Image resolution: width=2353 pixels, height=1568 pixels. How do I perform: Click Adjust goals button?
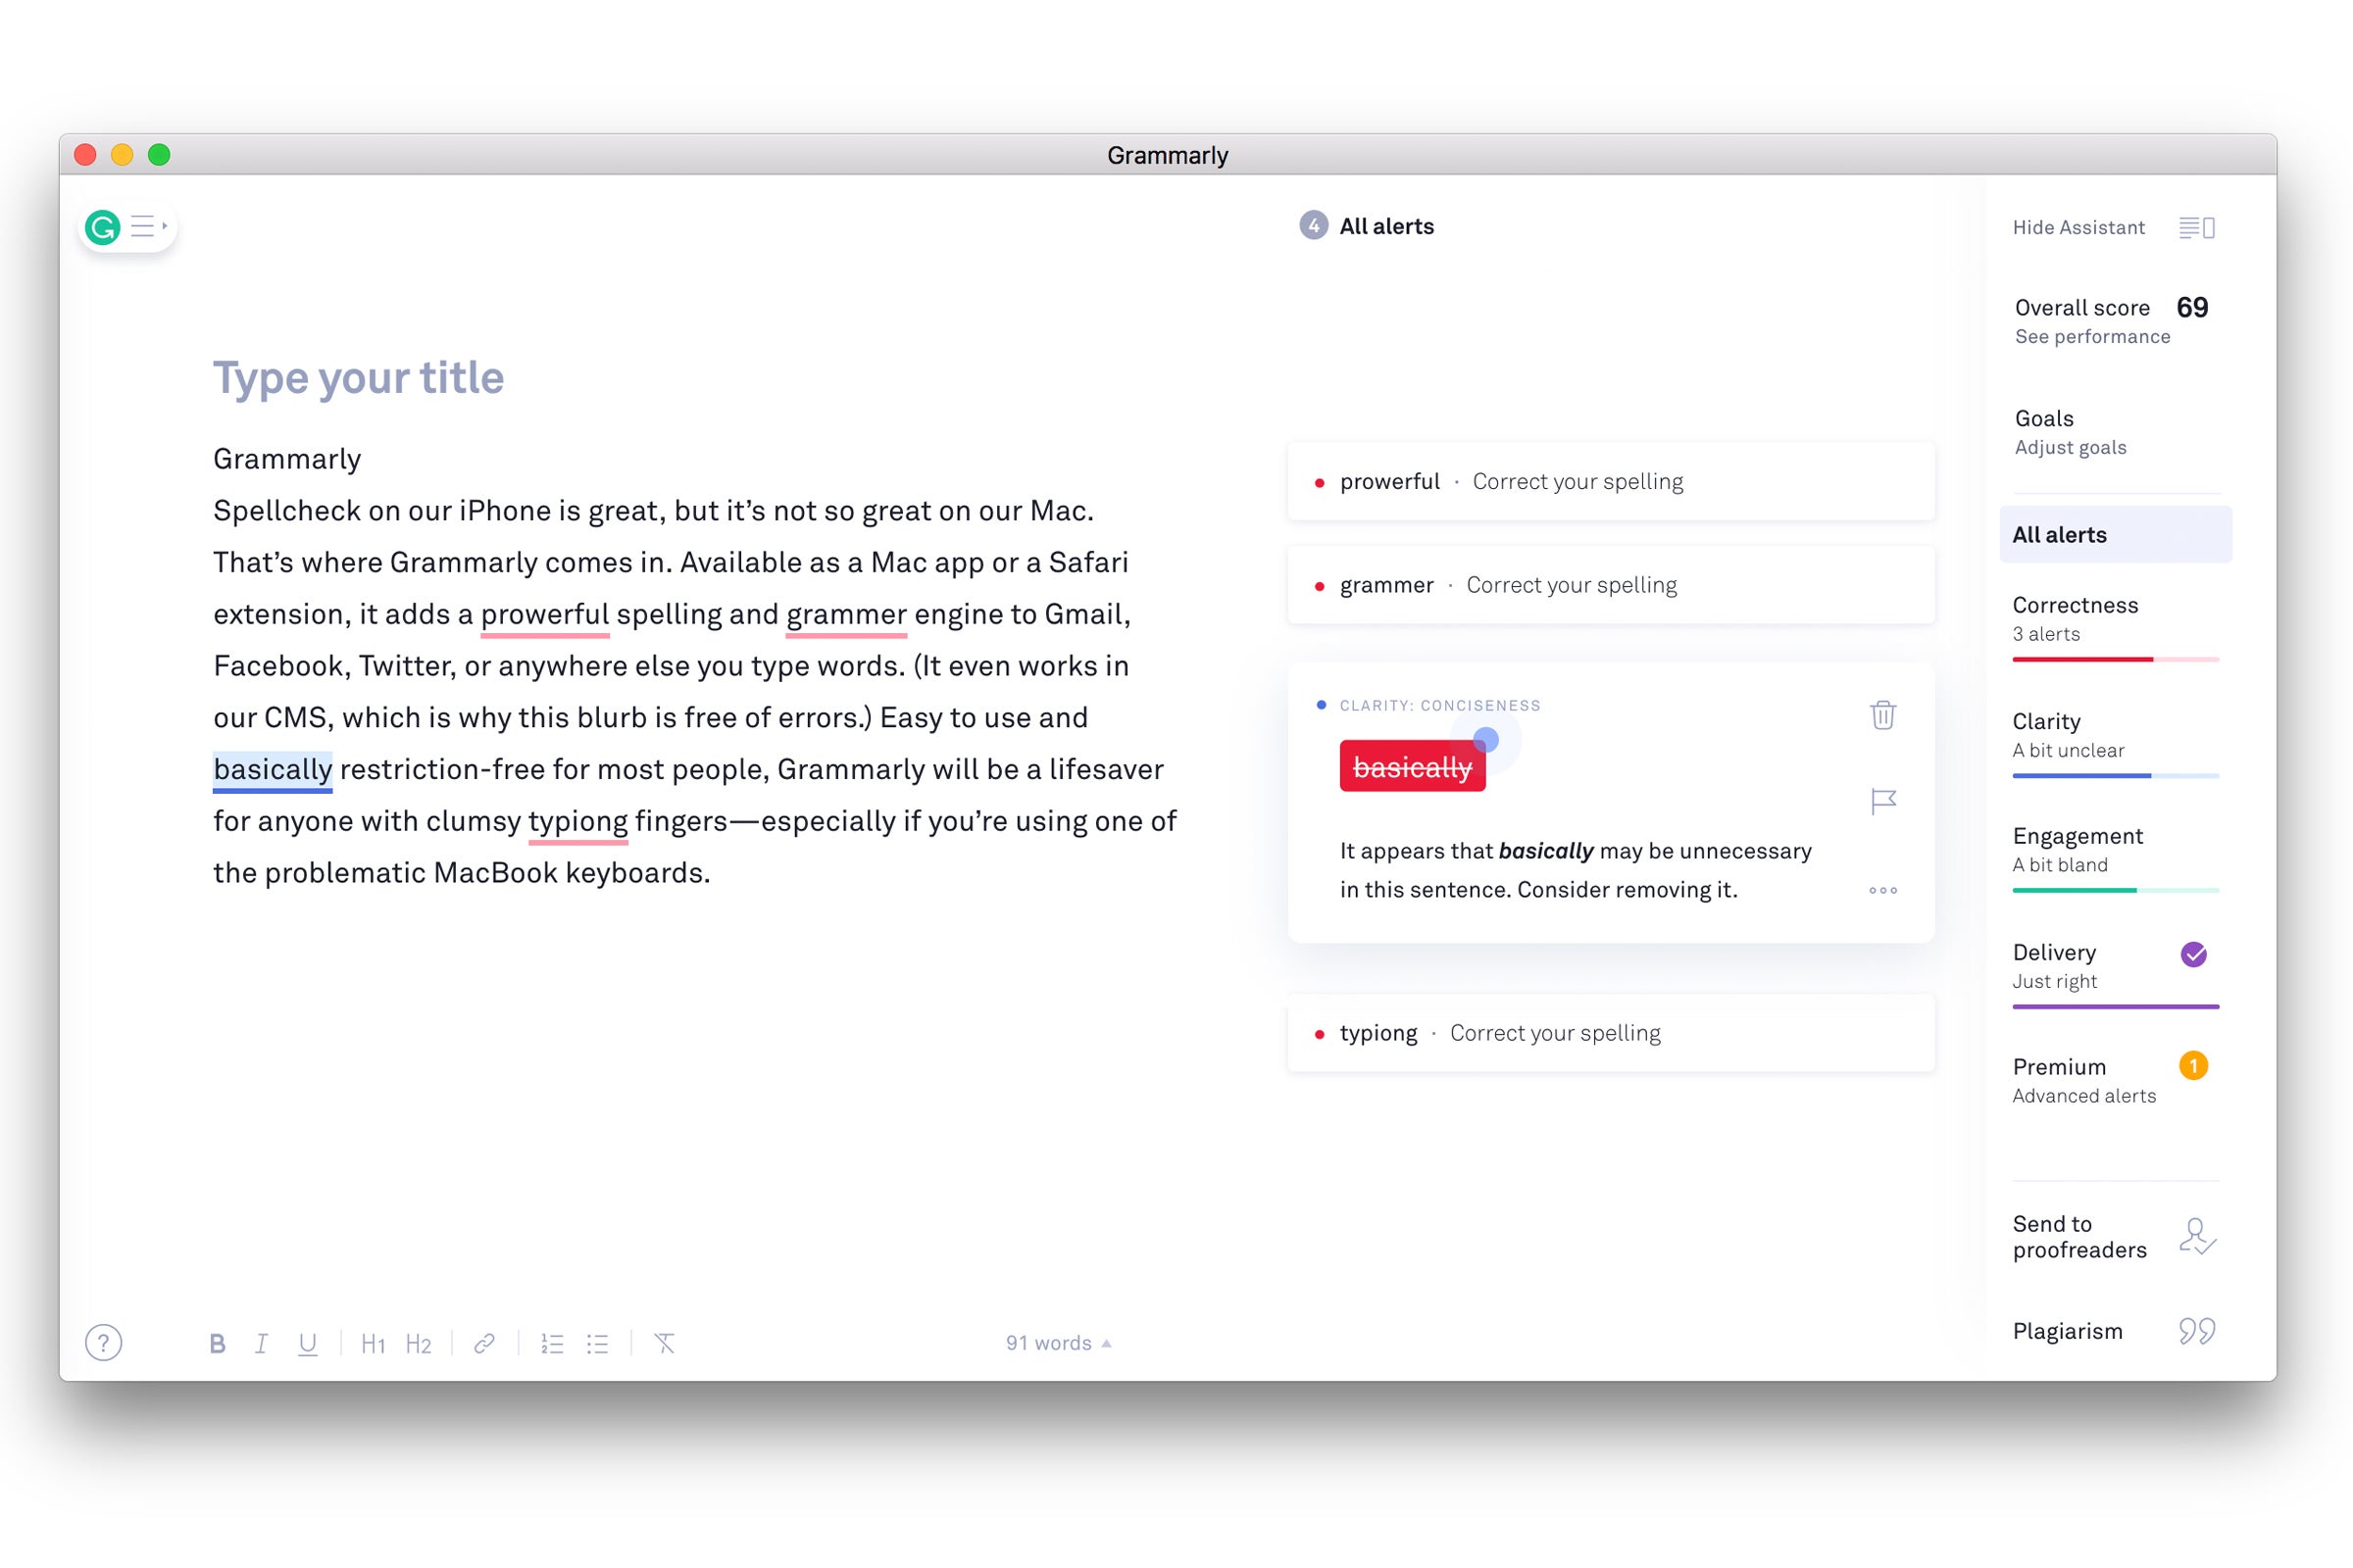2071,448
